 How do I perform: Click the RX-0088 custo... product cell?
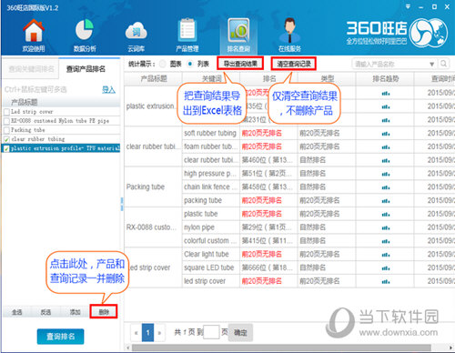[x=153, y=227]
